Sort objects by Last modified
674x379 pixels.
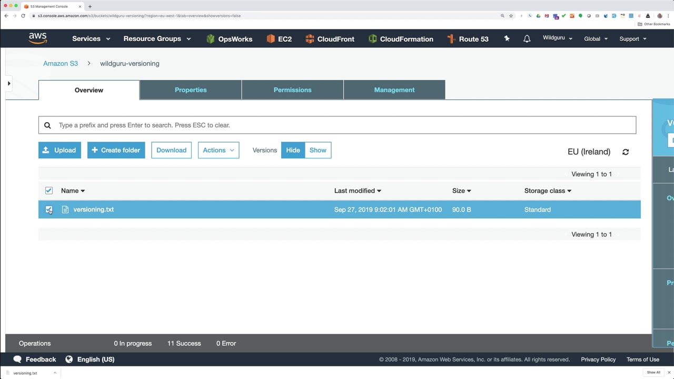(358, 191)
